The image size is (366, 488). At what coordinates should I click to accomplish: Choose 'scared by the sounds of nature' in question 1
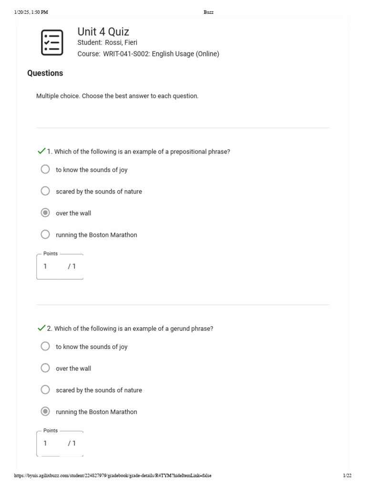pos(45,192)
